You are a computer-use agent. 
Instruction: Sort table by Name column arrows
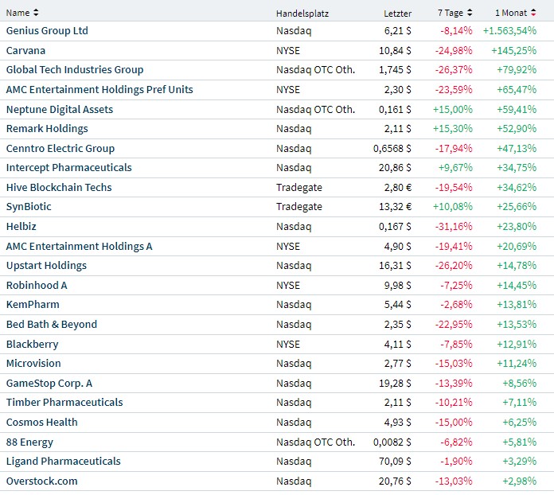[36, 13]
